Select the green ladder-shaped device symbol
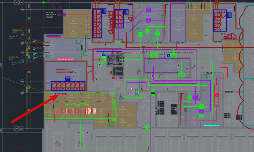Viewport: 254px width, 152px height. coord(153,93)
